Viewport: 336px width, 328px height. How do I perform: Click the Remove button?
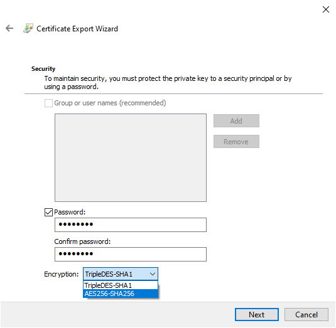pos(236,142)
